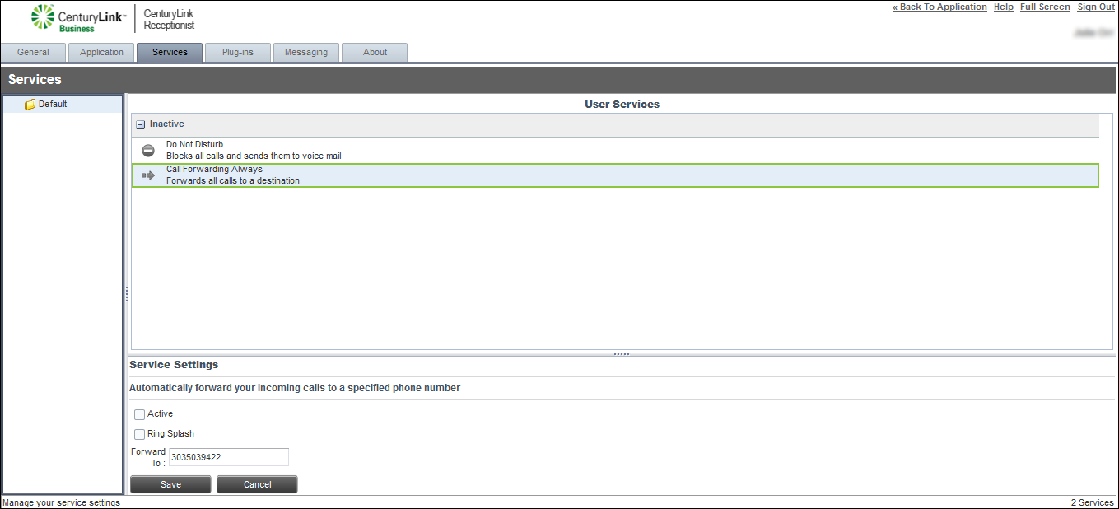Click 'Forwards all calls to a destination' description
Screen dimensions: 1119x509
coord(233,180)
